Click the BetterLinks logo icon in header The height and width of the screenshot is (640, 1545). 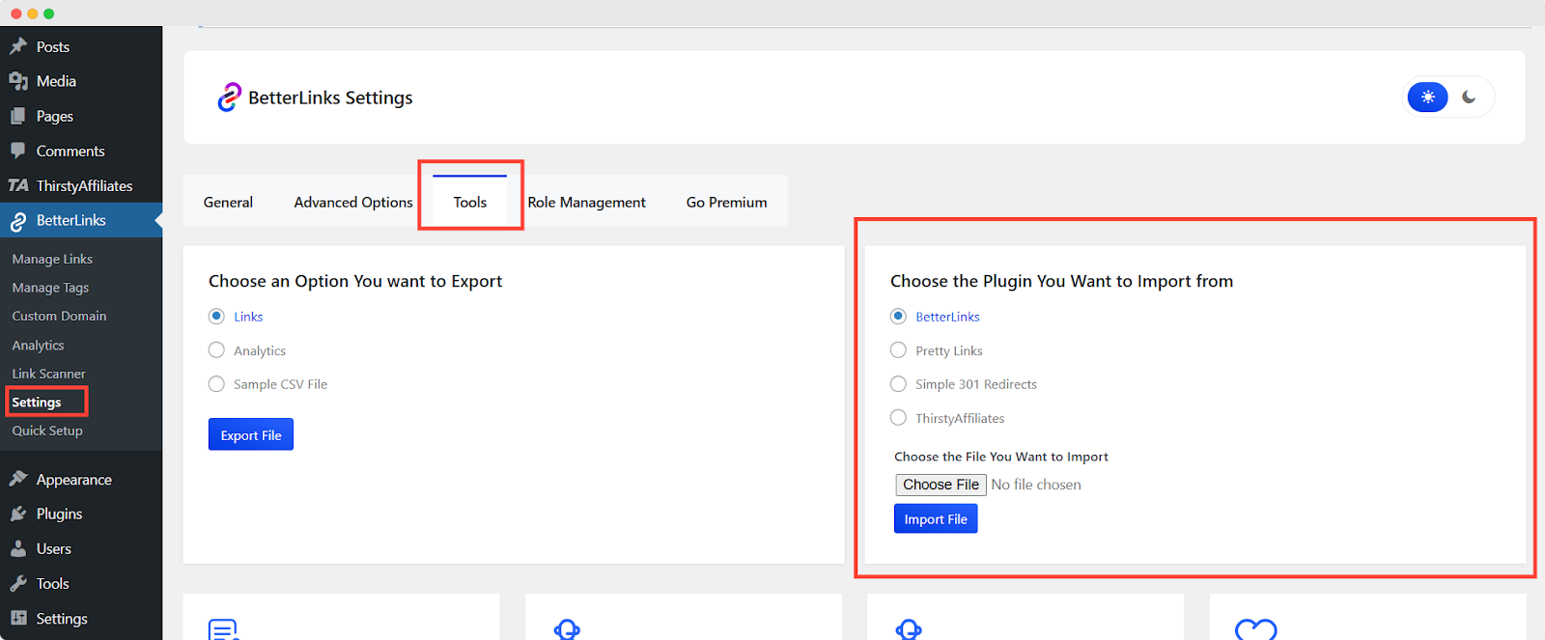(229, 97)
